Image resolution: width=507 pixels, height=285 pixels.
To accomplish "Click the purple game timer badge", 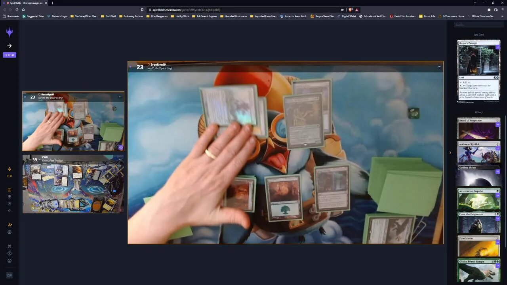I will point(10,55).
